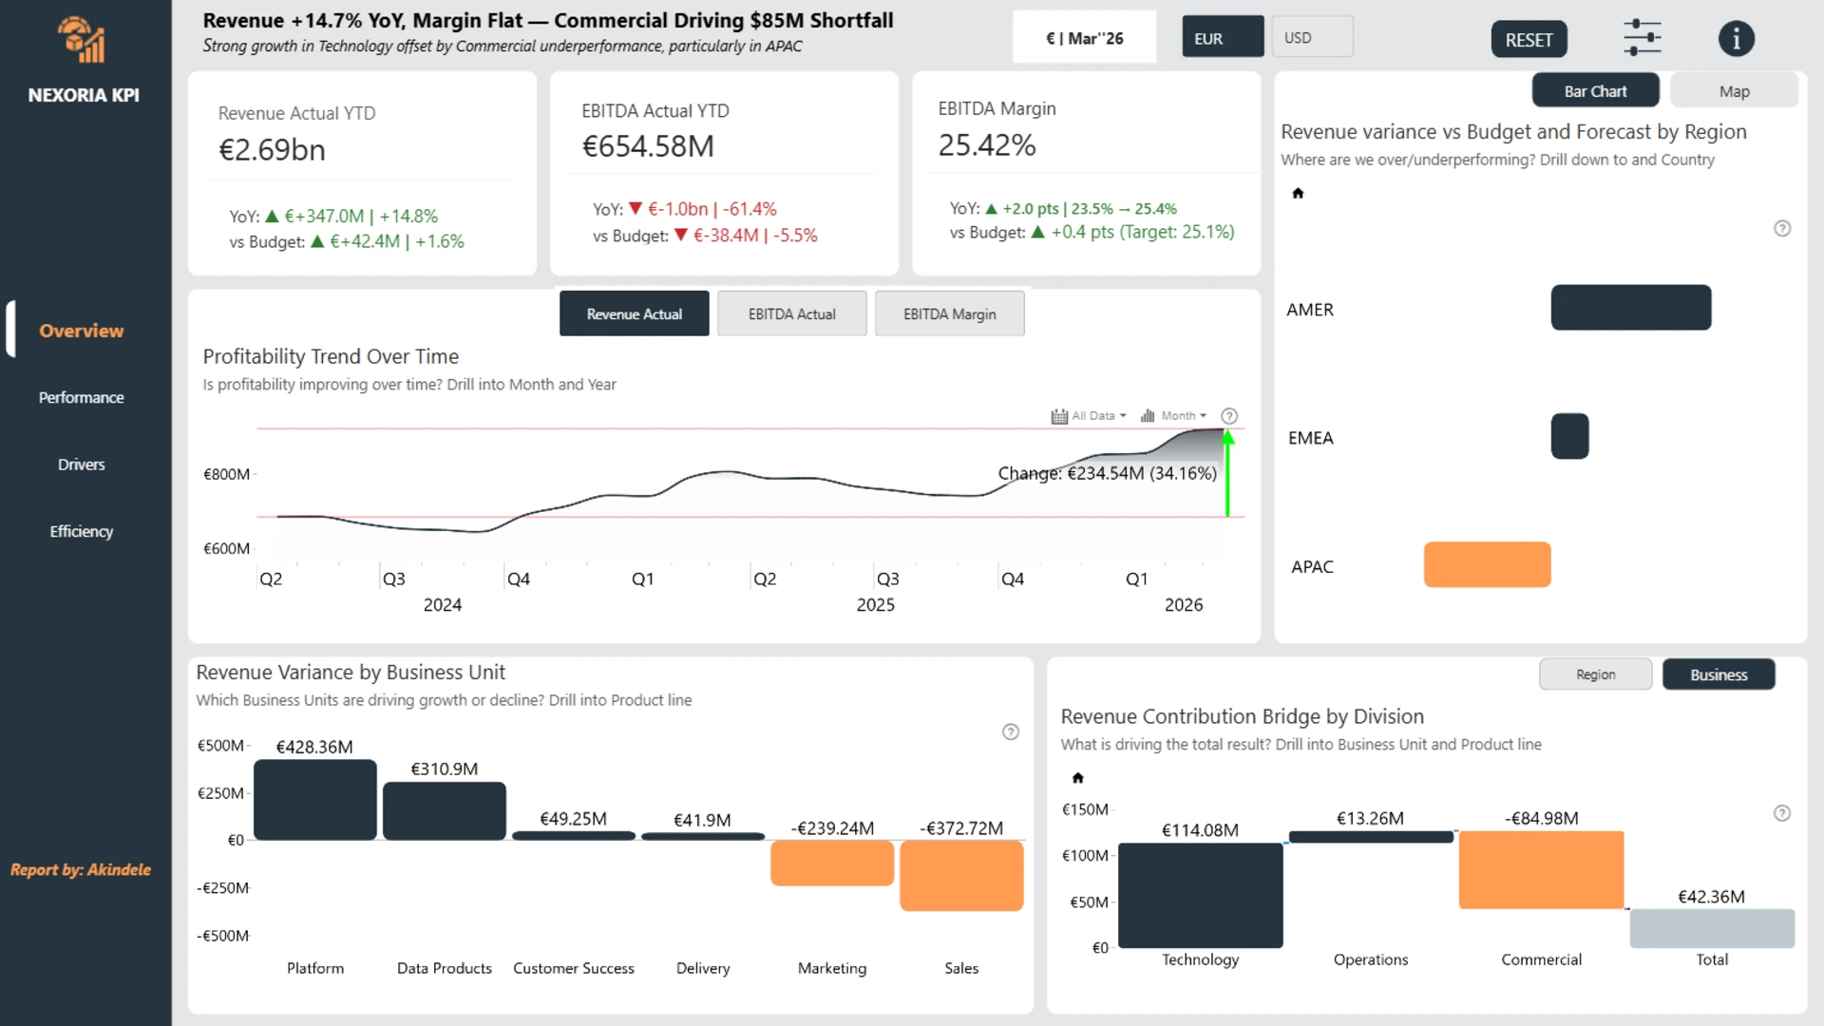
Task: Click the orange APAC variance bar
Action: [x=1487, y=565]
